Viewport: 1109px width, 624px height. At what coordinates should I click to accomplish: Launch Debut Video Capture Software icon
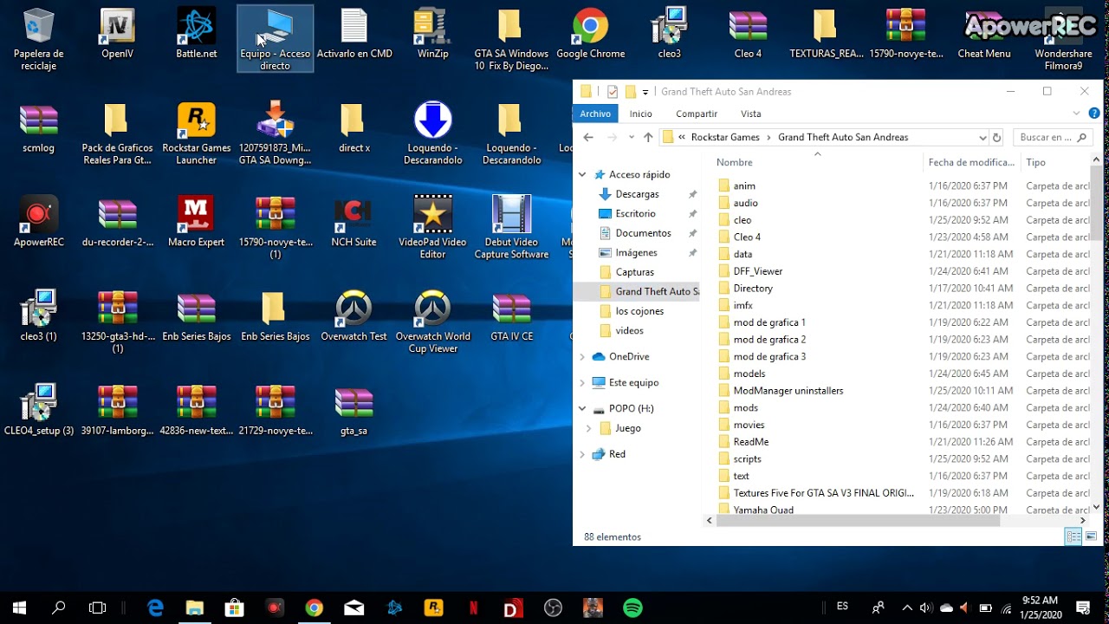click(x=511, y=228)
